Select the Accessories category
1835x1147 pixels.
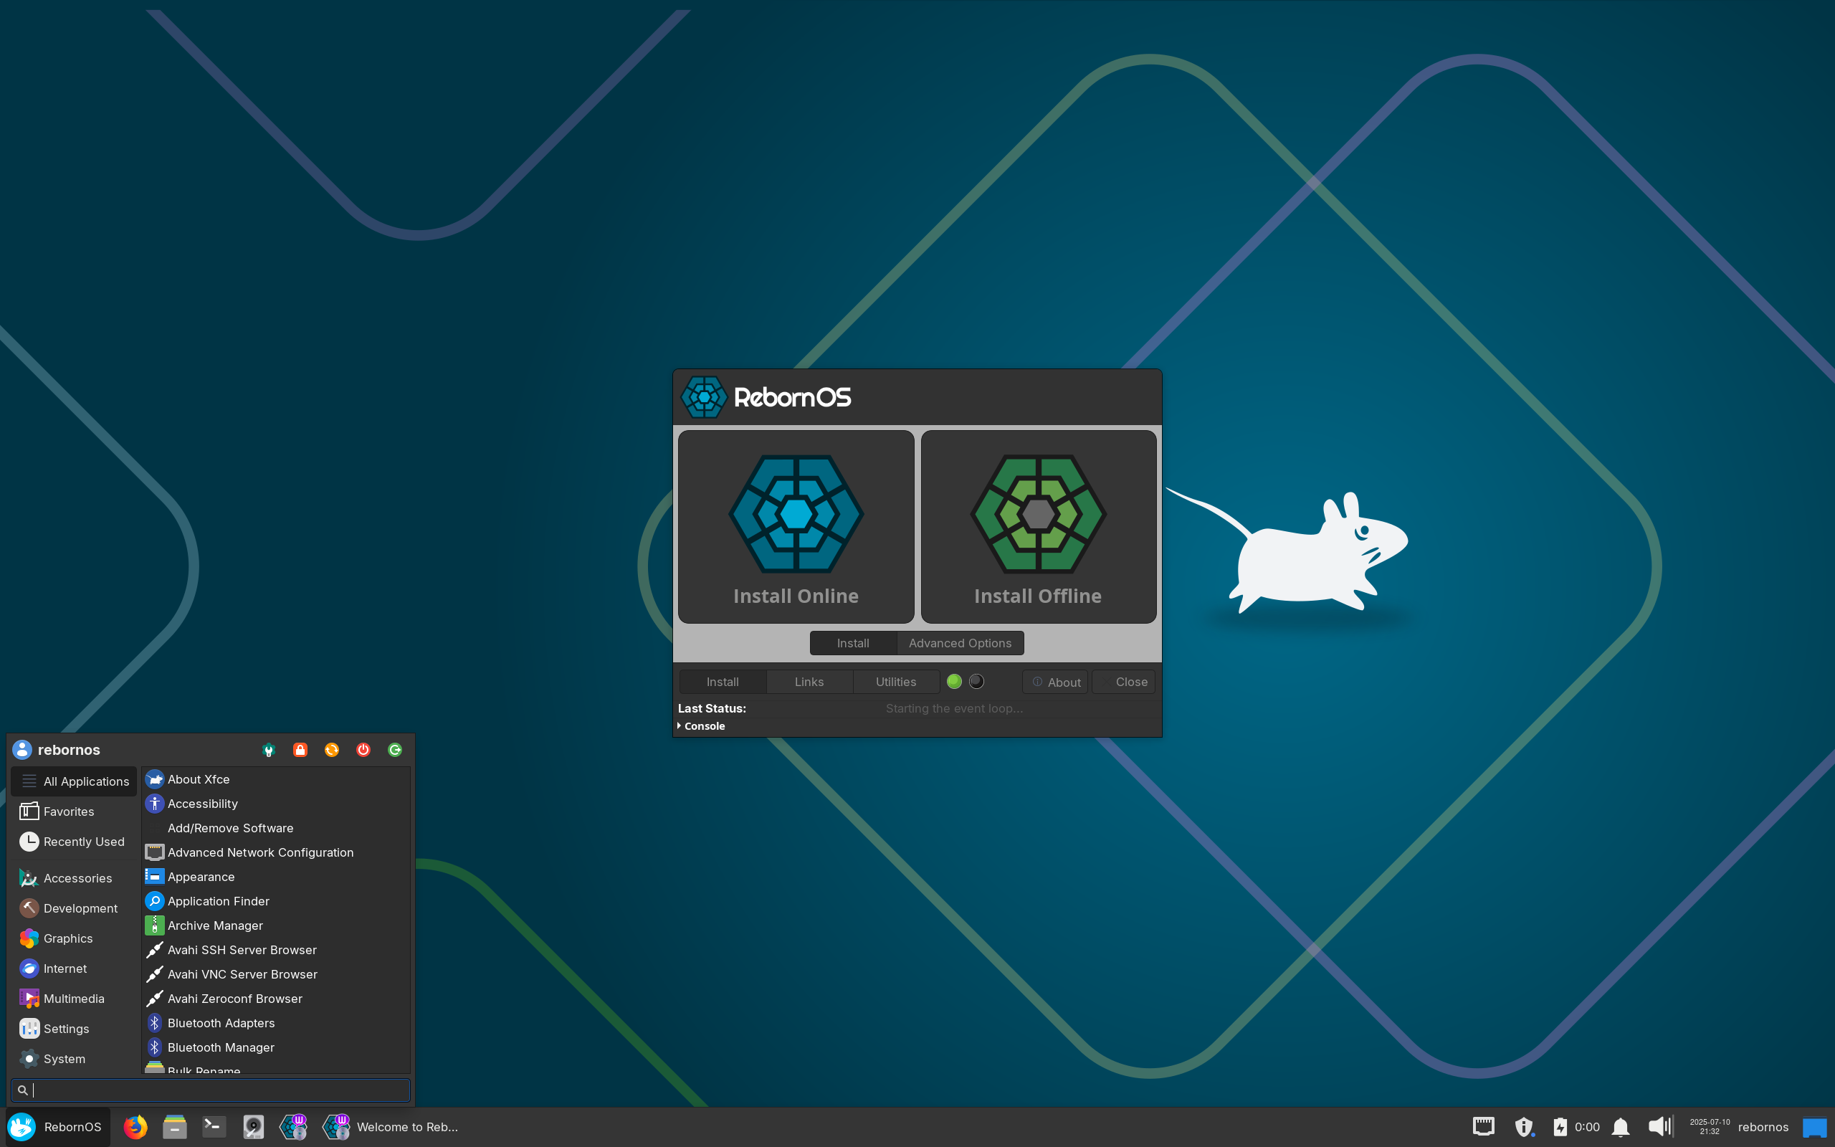click(74, 877)
